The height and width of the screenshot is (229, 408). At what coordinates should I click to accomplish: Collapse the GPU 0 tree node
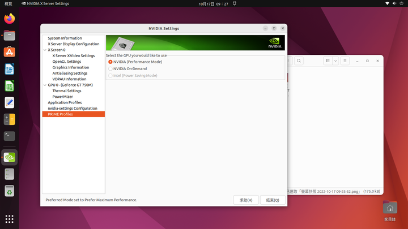tap(45, 85)
